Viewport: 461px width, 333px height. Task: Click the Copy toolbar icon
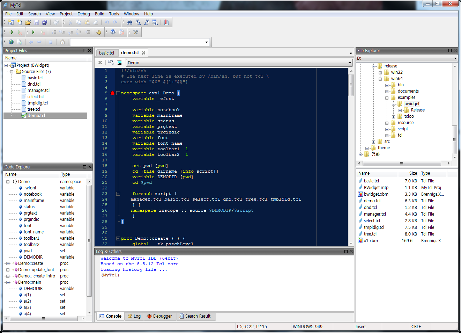[79, 22]
